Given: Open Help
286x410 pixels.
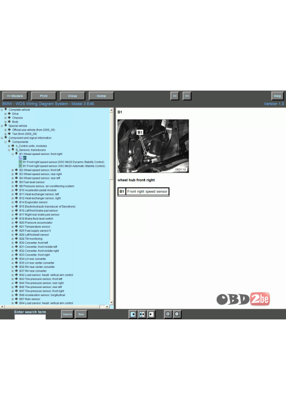Looking at the screenshot, I should (x=277, y=96).
